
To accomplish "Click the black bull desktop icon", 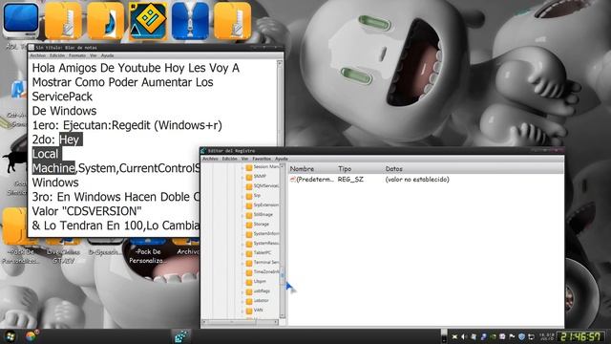I will pyautogui.click(x=15, y=161).
